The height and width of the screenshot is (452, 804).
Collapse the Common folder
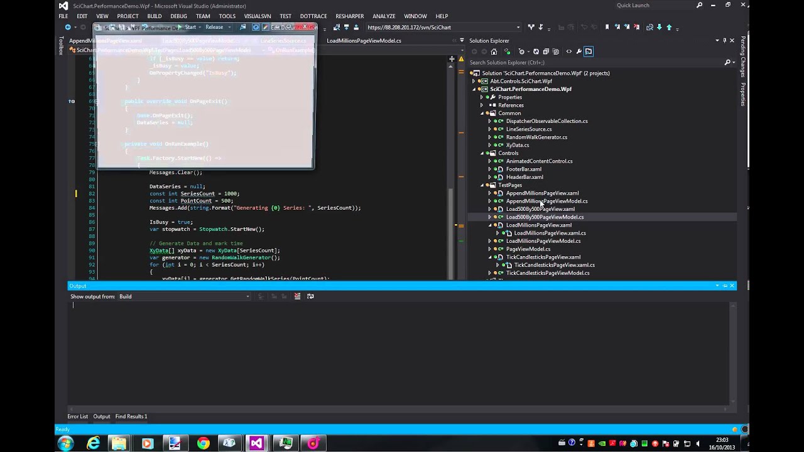[482, 114]
